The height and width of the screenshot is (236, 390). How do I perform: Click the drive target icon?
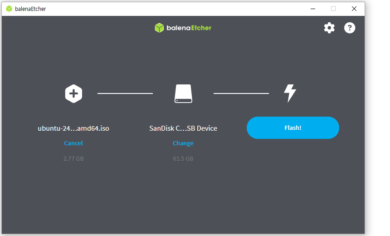click(x=183, y=93)
